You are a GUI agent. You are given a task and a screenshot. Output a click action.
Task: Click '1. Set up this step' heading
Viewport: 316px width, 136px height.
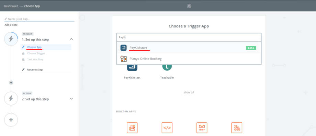pos(35,40)
